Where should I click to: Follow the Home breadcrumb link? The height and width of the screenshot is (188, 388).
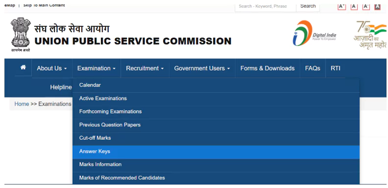[x=22, y=104]
